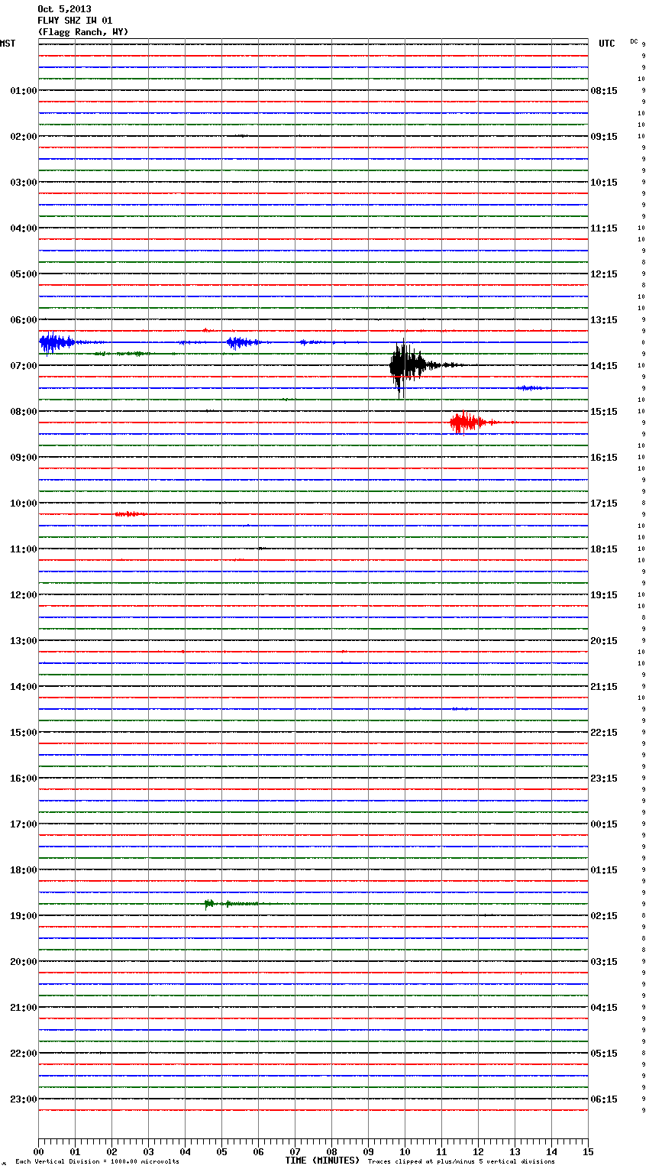Select the 06:00 MST row label
649x1172 pixels.
click(23, 320)
